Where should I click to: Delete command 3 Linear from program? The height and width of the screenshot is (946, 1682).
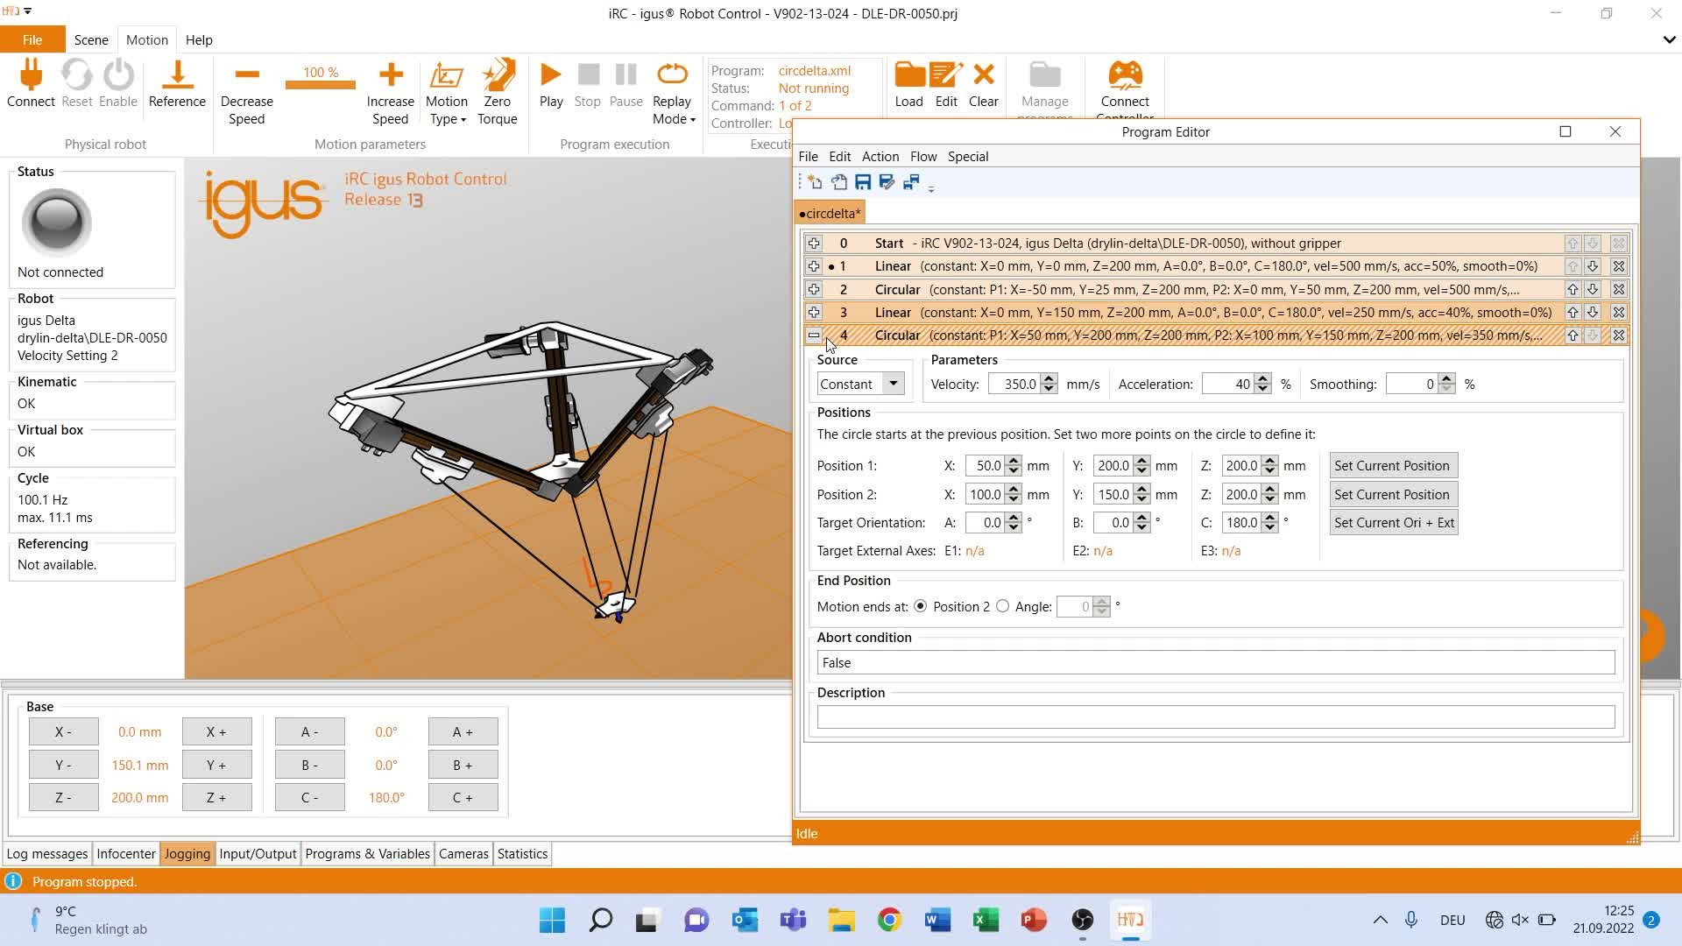click(1619, 312)
